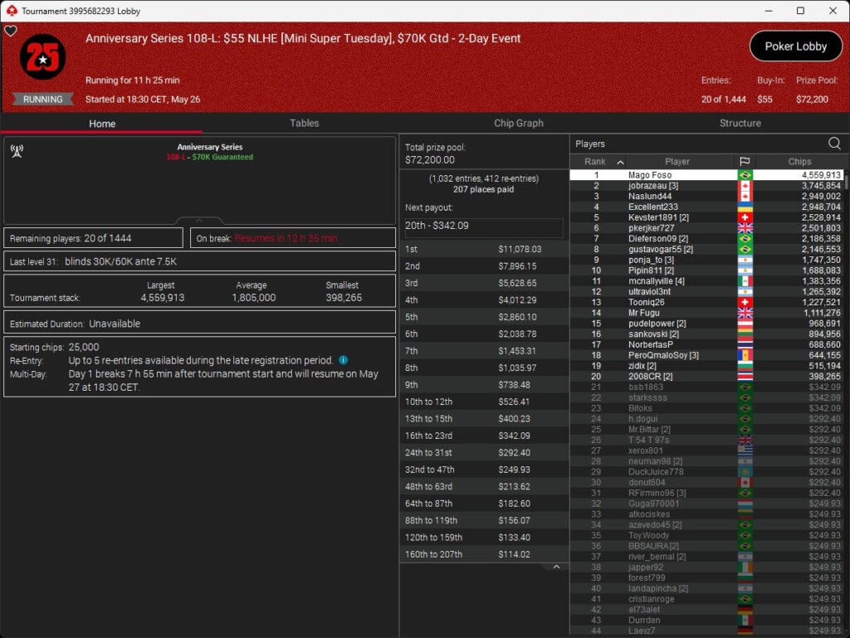Viewport: 850px width, 638px height.
Task: Minimize the tournament lobby window
Action: pyautogui.click(x=769, y=11)
